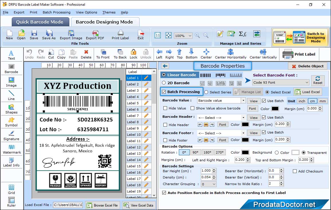Viewport: 331px width, 210px height.
Task: Expand the Barcode Footer select dropdown
Action: pyautogui.click(x=243, y=133)
